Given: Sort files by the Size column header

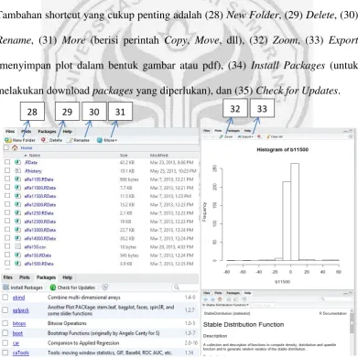Looking at the screenshot, I should (124, 156).
